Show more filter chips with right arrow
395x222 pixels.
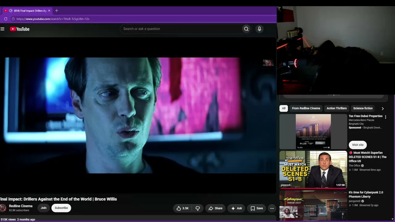383,109
